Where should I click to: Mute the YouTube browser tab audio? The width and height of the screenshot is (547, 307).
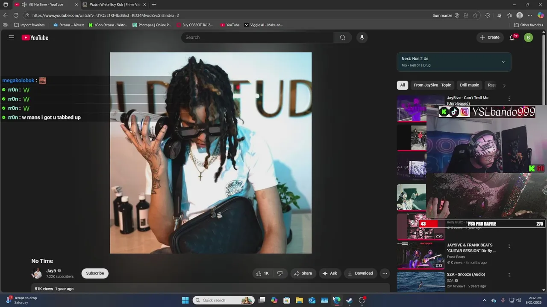click(24, 5)
